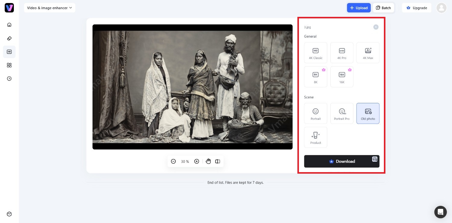This screenshot has height=223, width=452.
Task: Open the Home sidebar icon
Action: coord(9,25)
